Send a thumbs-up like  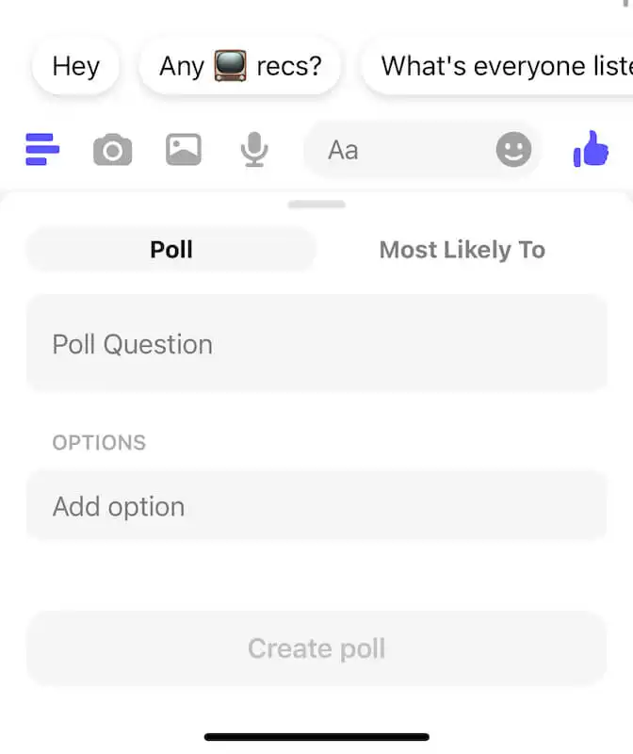pos(592,149)
